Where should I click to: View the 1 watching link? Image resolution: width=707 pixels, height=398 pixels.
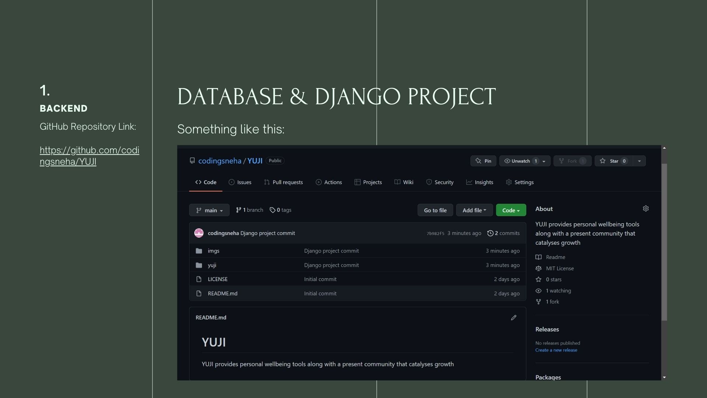(553, 291)
